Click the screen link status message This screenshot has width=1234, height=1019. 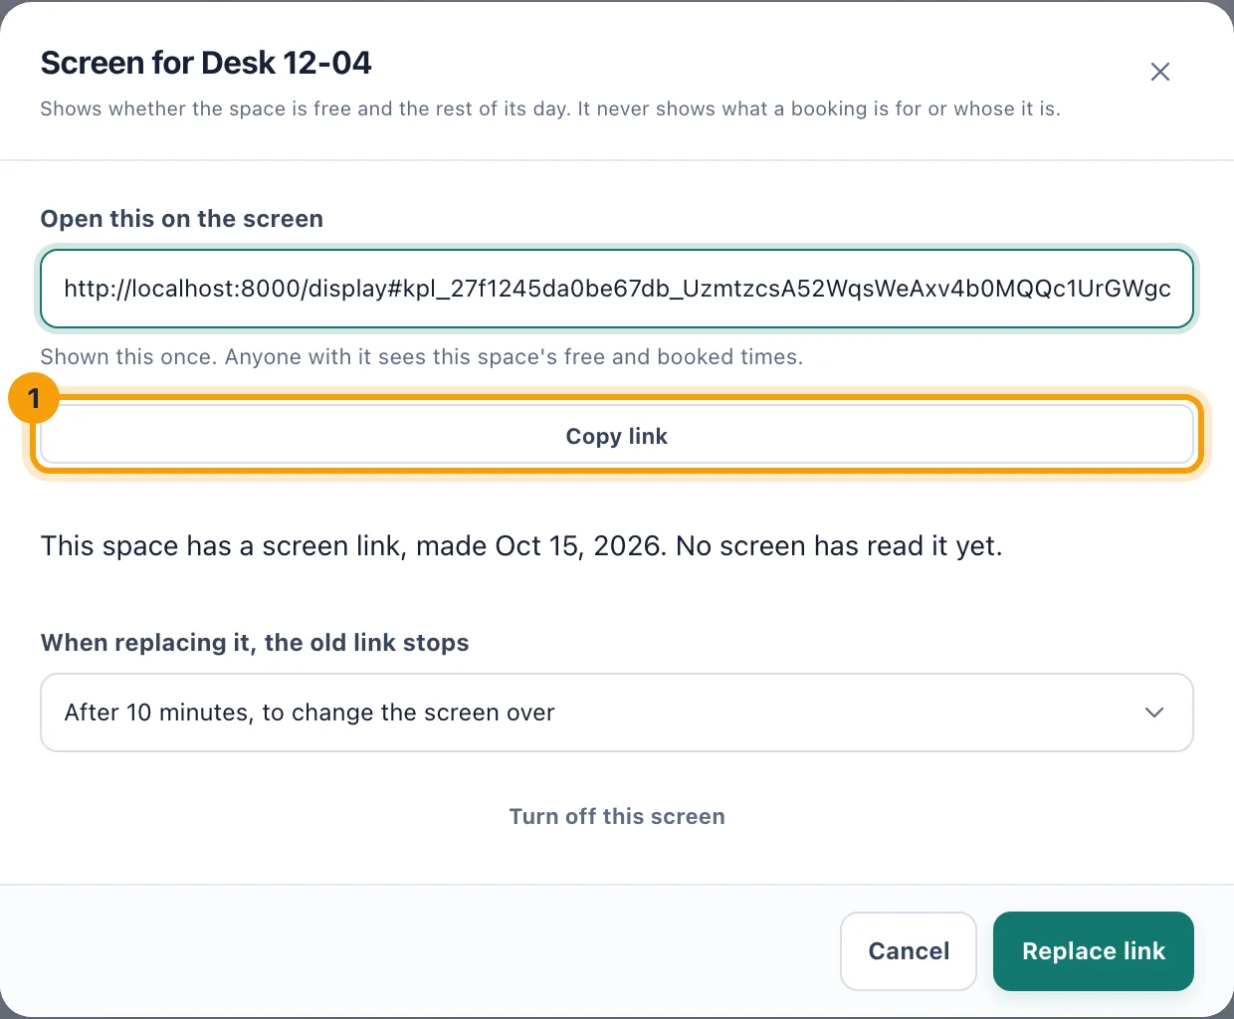click(521, 545)
